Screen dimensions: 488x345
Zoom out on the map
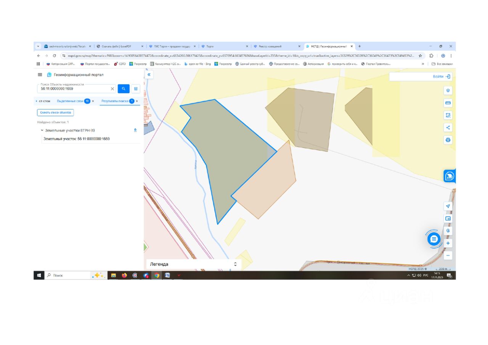coord(448,255)
